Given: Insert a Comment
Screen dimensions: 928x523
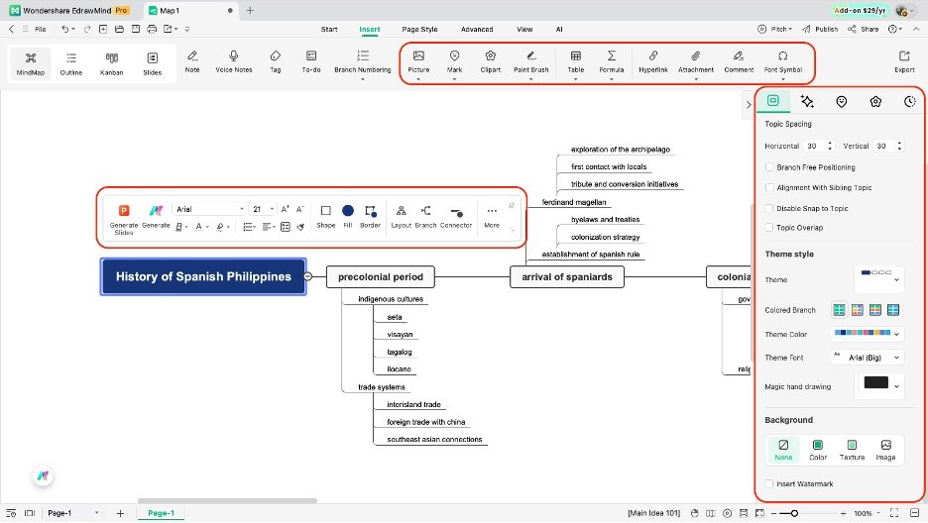Looking at the screenshot, I should tap(739, 61).
